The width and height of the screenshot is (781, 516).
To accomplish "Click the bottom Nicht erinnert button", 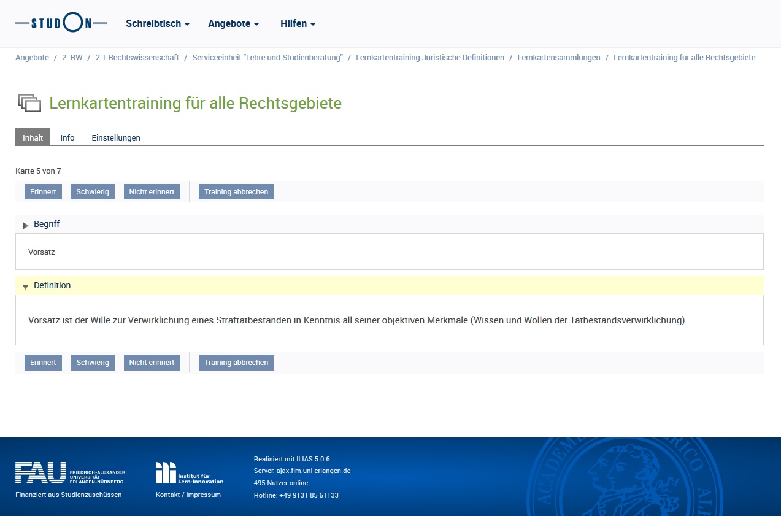I will (x=152, y=363).
